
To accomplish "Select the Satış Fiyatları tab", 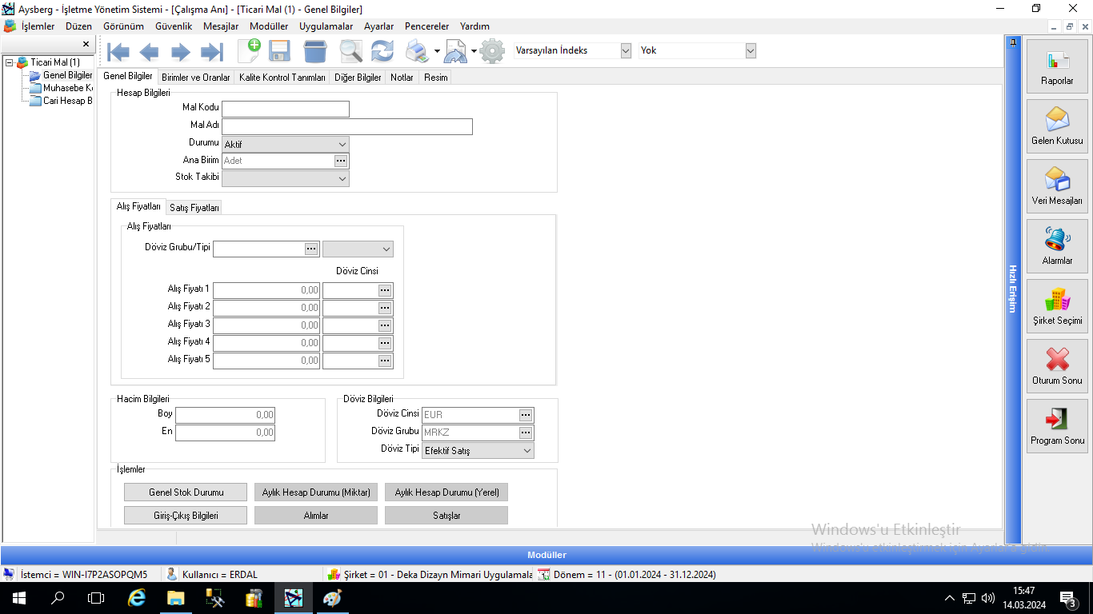I will (194, 208).
